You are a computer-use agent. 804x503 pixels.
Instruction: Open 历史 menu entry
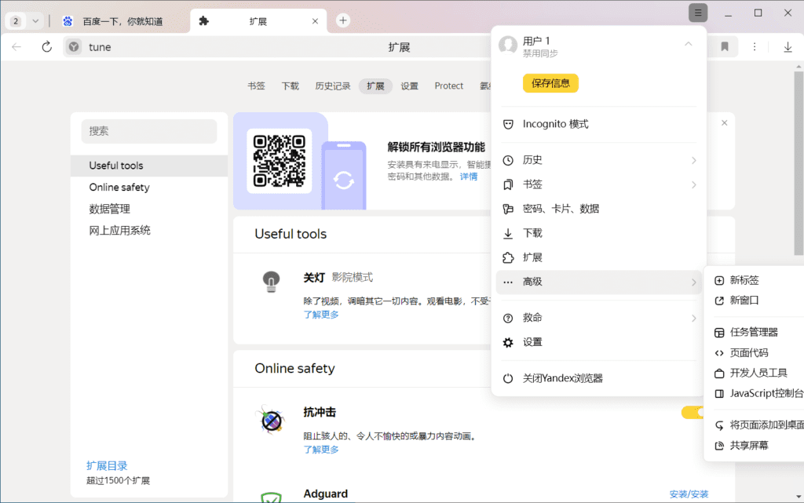point(599,160)
